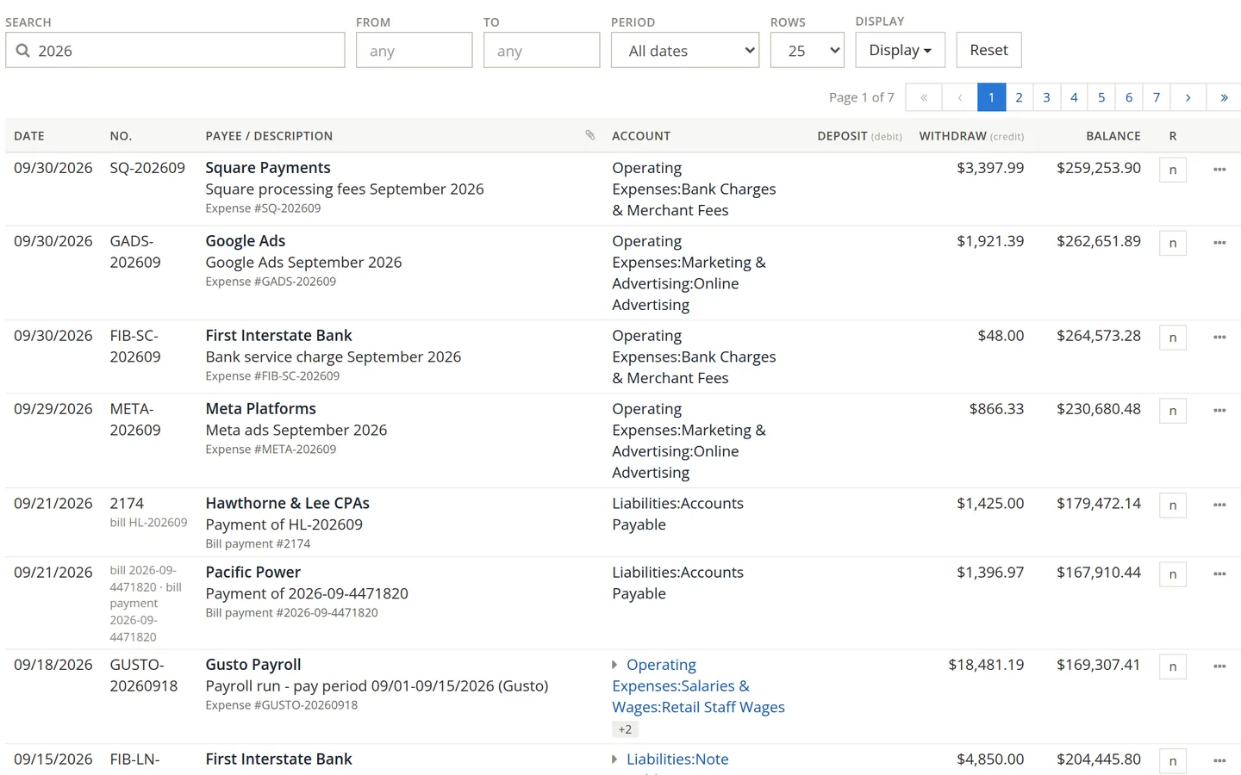Image resolution: width=1241 pixels, height=775 pixels.
Task: Open row actions for $4,850.00 withdrawal
Action: click(x=1219, y=761)
